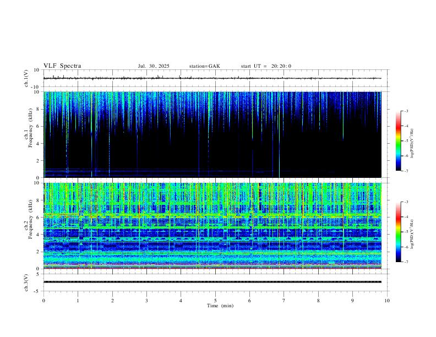Click the "-3" tick on ch.1 colorbar
This screenshot has height=337, width=436.
pos(406,111)
